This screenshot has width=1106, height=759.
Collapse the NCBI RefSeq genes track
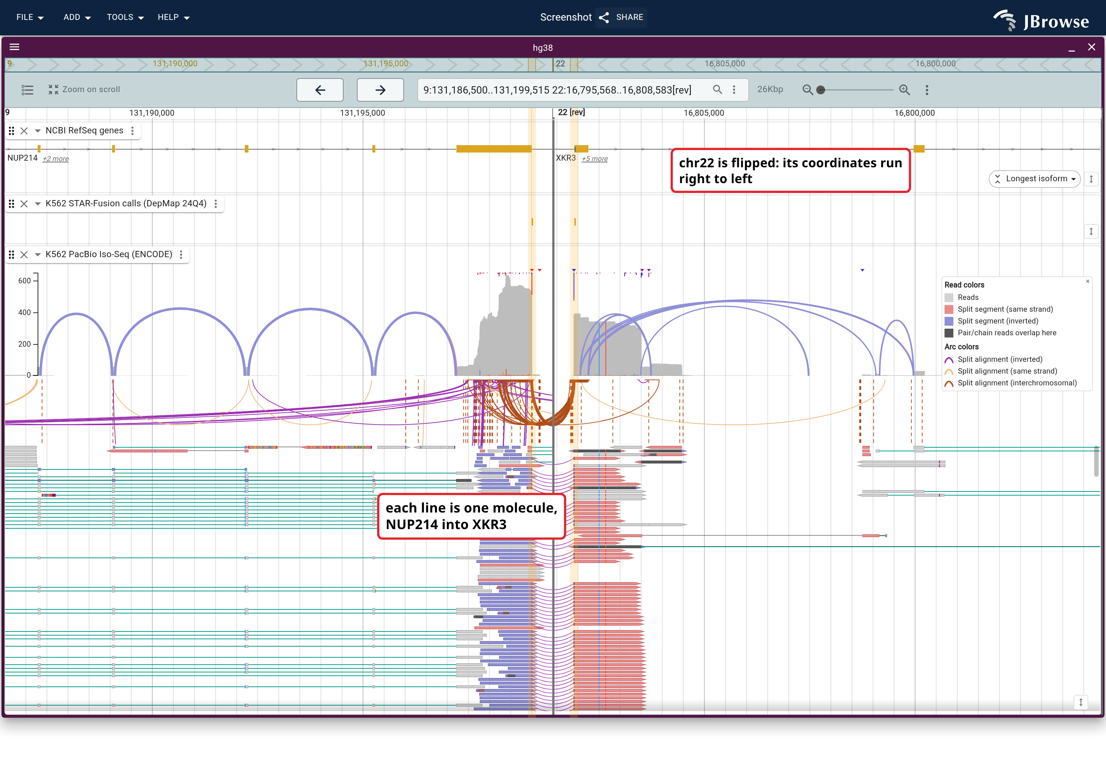(x=37, y=131)
